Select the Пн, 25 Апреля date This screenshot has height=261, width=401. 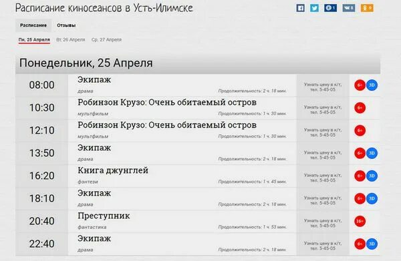pyautogui.click(x=34, y=40)
